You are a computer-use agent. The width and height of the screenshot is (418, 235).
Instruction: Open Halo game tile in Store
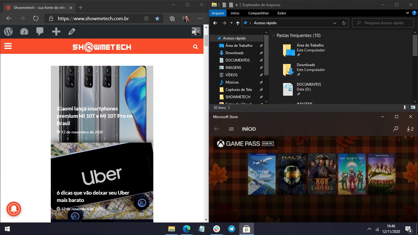[292, 174]
